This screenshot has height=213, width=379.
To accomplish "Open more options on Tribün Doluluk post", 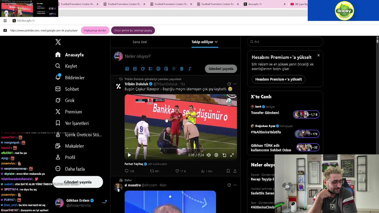I will coord(235,84).
